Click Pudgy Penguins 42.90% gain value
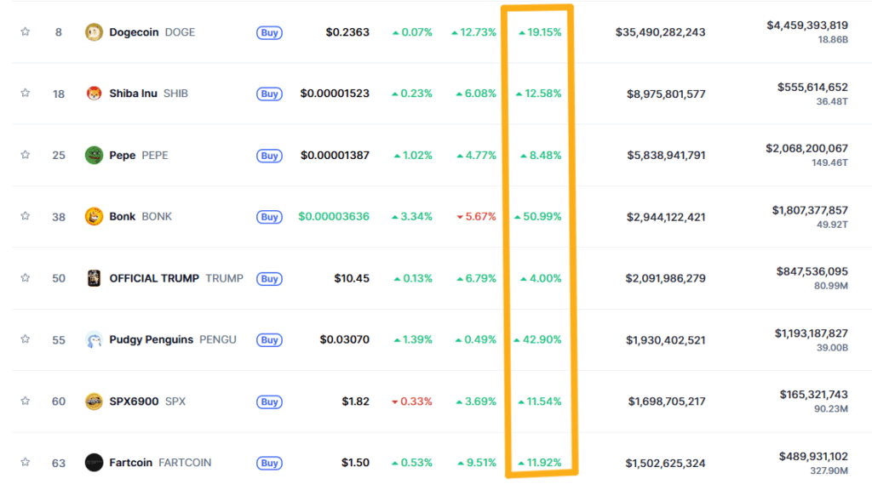 click(x=538, y=339)
